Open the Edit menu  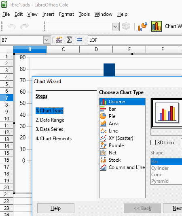point(19,14)
